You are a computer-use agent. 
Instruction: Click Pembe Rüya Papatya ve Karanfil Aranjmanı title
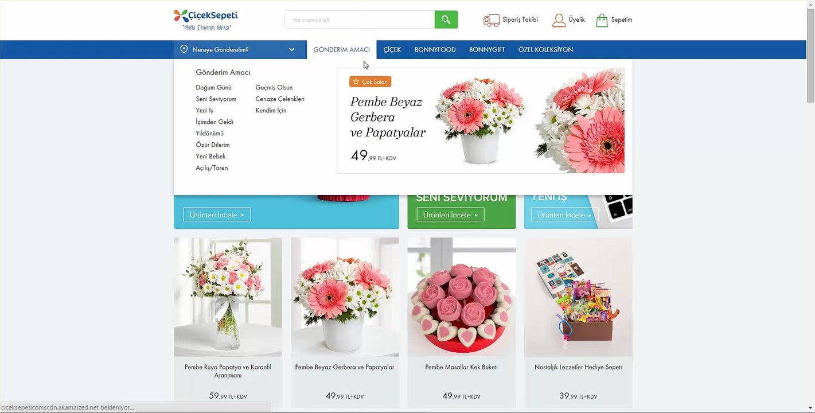[228, 371]
